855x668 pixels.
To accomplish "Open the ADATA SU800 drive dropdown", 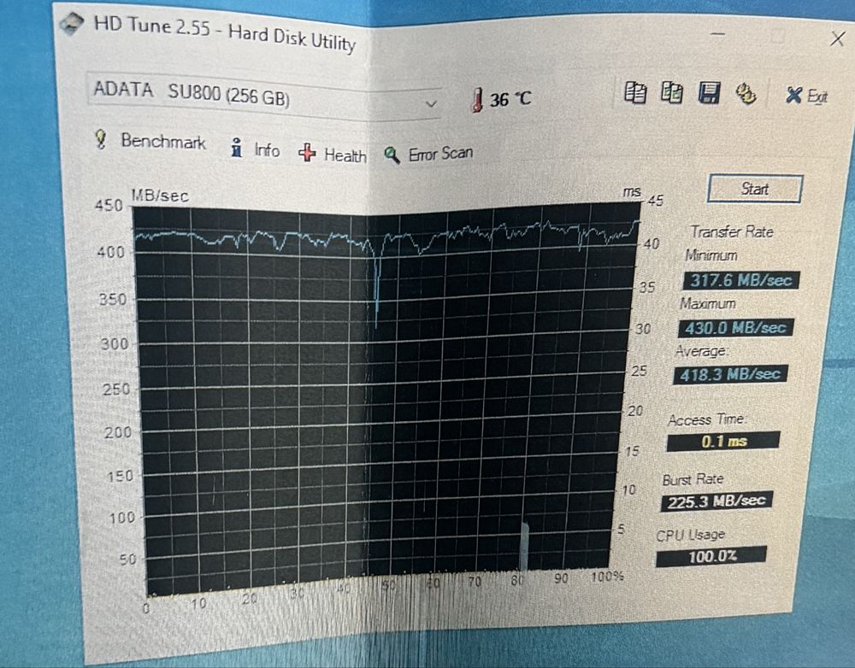I will [265, 97].
